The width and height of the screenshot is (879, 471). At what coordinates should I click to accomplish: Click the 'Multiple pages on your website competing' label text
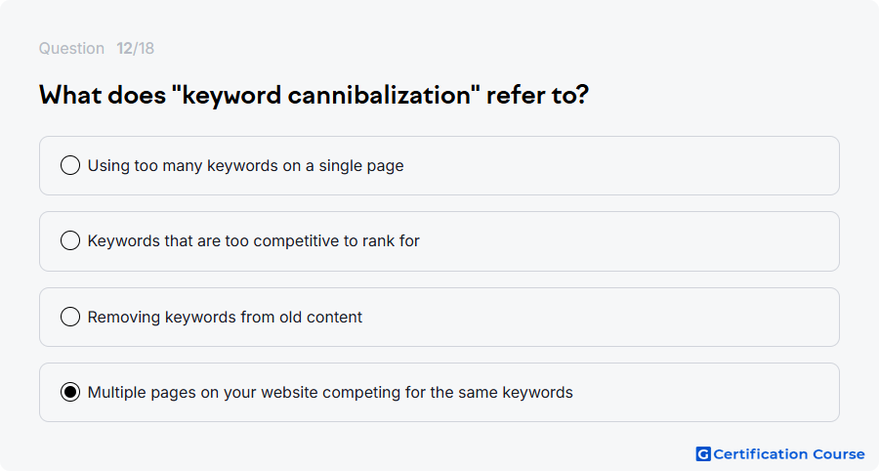[330, 393]
